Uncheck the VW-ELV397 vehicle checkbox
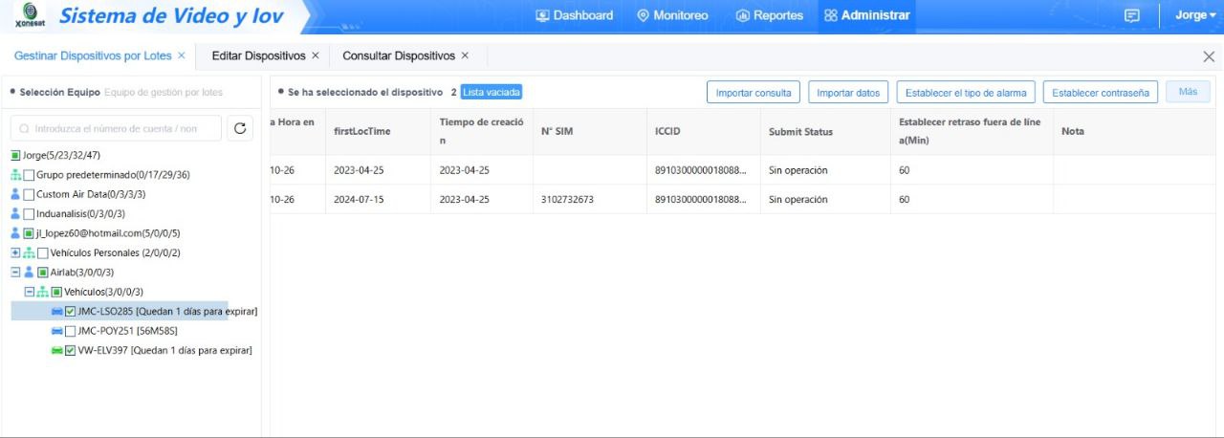The width and height of the screenshot is (1224, 438). click(71, 351)
